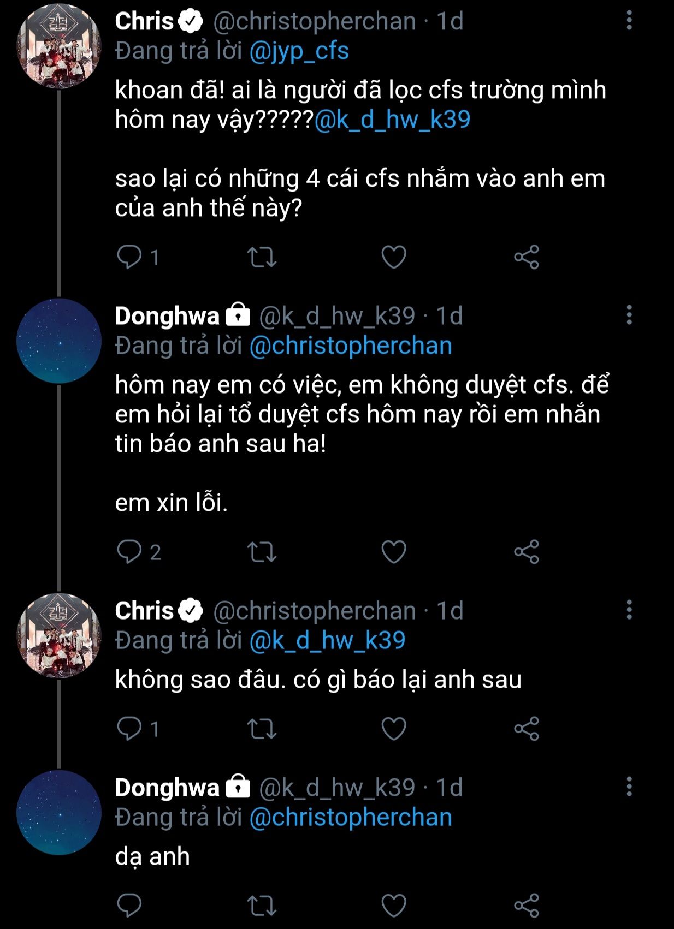Like Chris's 'không sao đâu' tweet
The width and height of the screenshot is (674, 929).
[394, 729]
